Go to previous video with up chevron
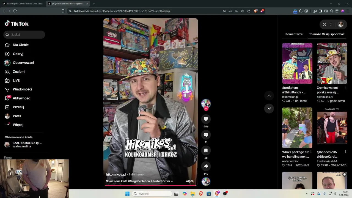 (269, 96)
